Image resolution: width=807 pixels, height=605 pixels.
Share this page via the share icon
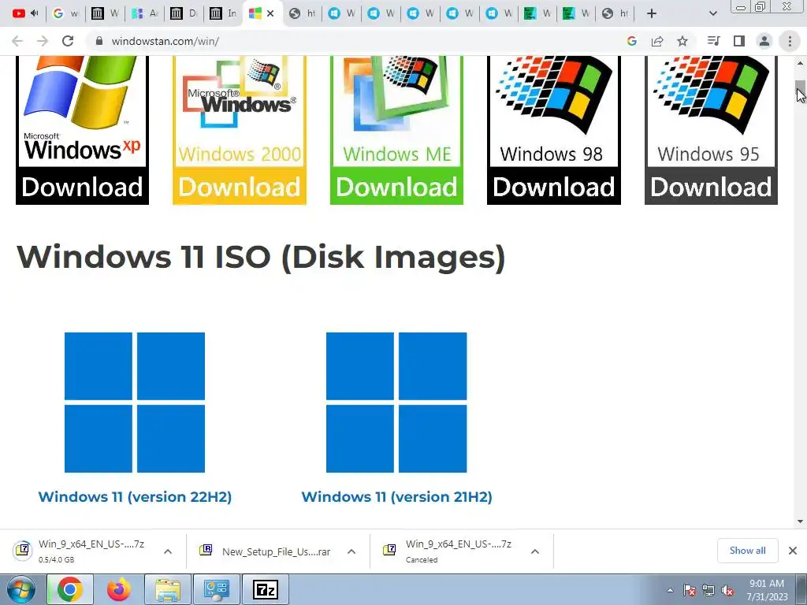click(x=657, y=41)
